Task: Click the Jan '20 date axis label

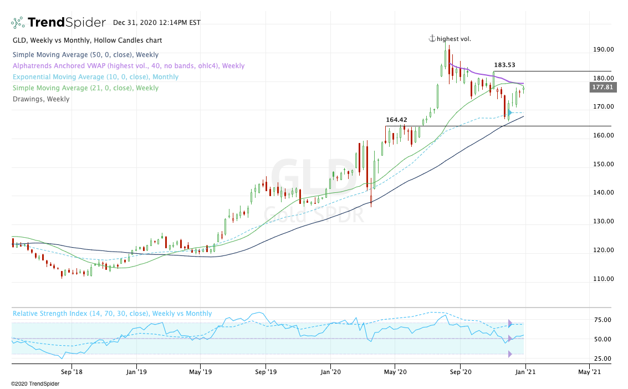Action: (x=330, y=372)
